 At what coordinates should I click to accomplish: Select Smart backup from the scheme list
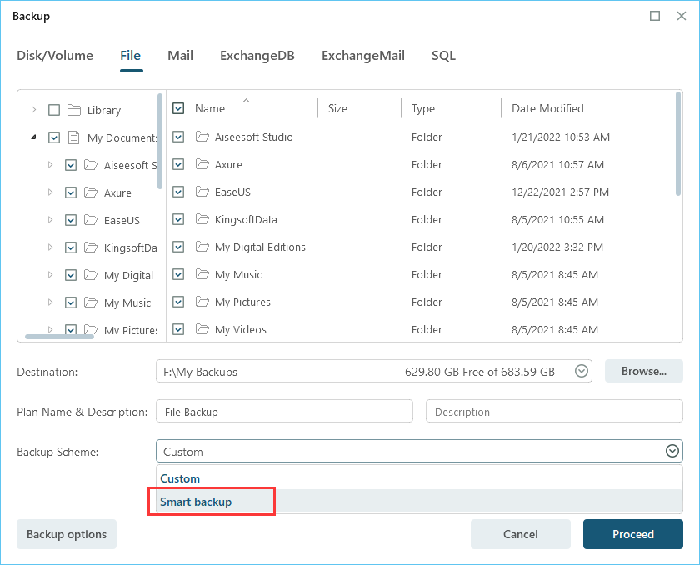tap(197, 502)
